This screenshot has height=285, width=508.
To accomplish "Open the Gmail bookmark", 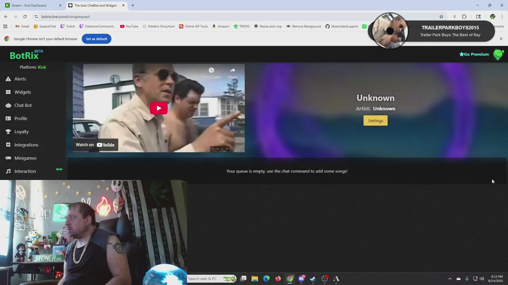I will point(22,27).
